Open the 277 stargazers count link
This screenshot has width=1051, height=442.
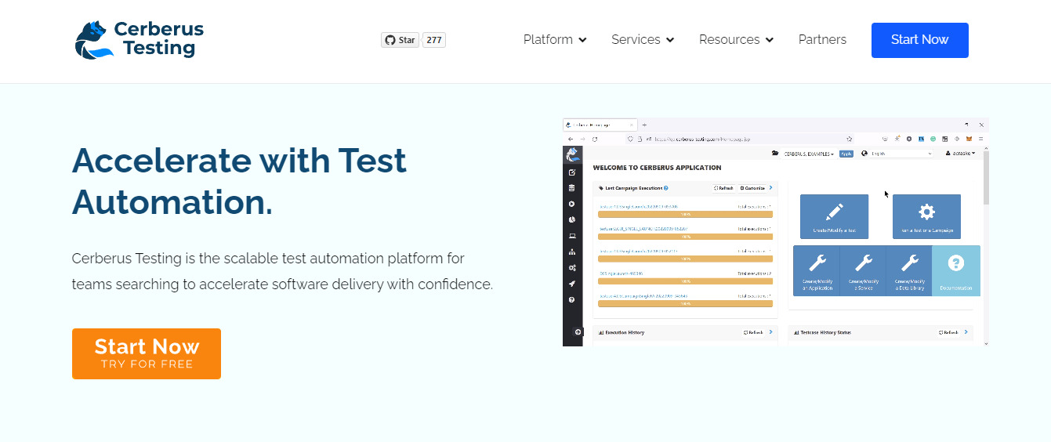point(434,40)
